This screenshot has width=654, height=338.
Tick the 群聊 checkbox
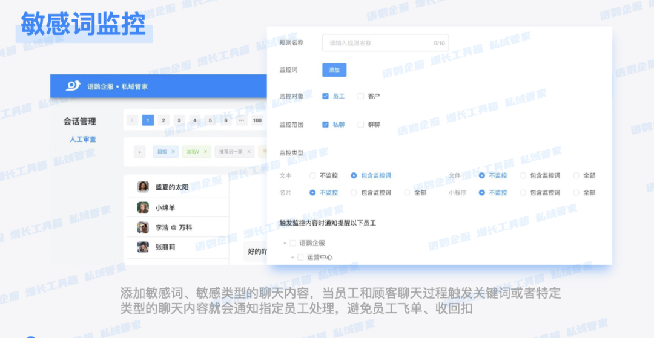[x=361, y=125]
